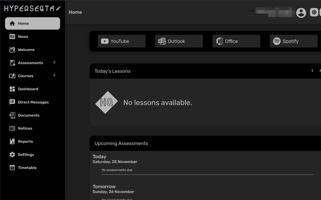Screen dimensions: 321x200
Task: Open Settings from the sidebar menu
Action: click(26, 154)
